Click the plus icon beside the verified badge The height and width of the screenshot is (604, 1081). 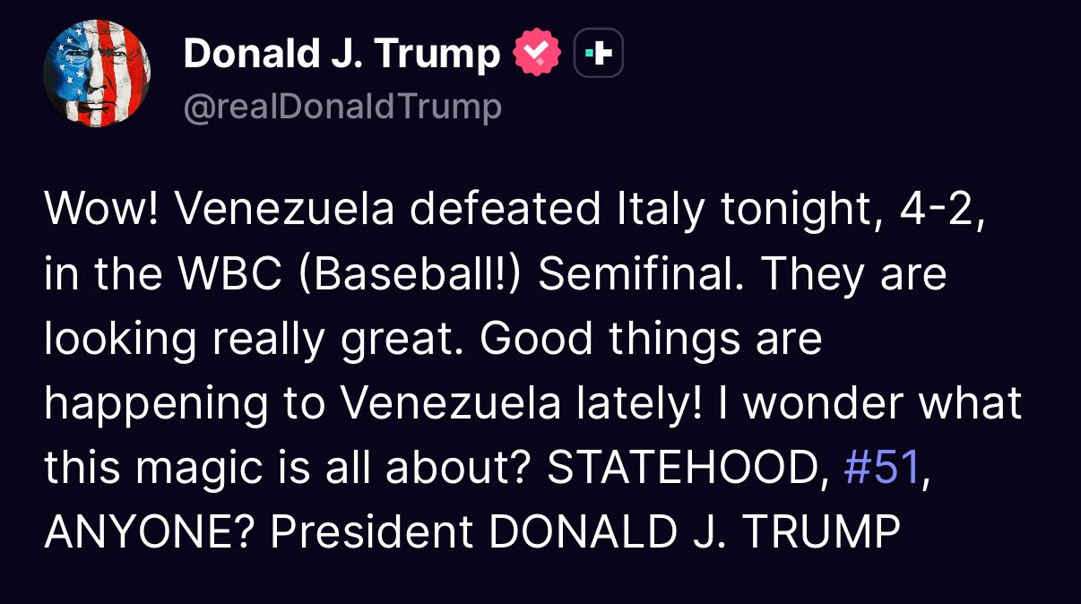coord(598,56)
